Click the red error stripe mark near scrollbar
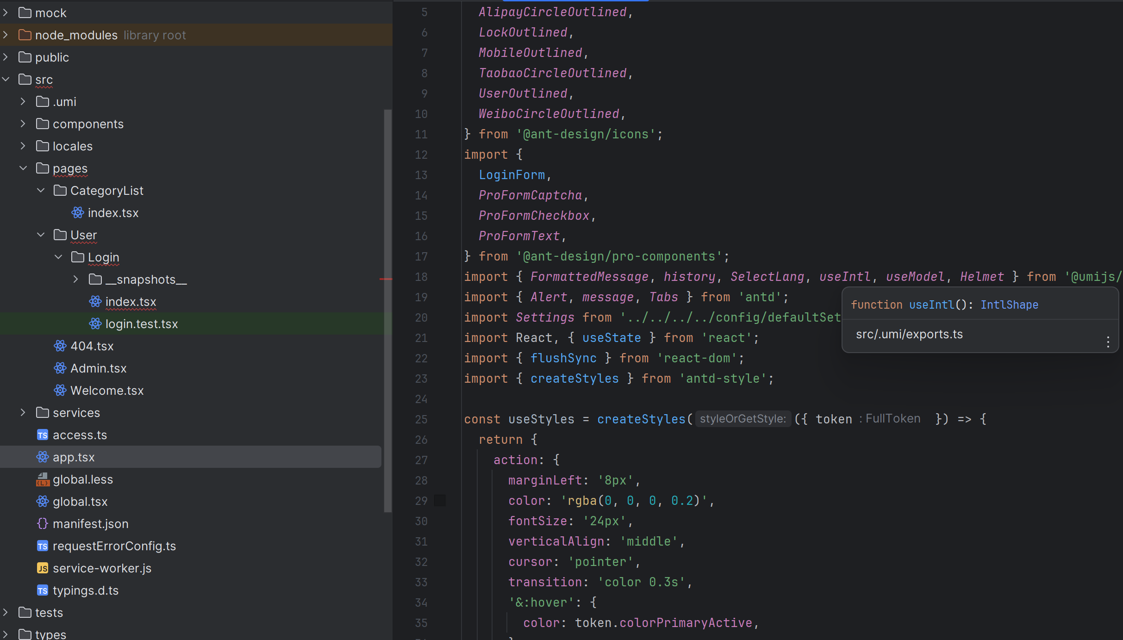 [386, 279]
